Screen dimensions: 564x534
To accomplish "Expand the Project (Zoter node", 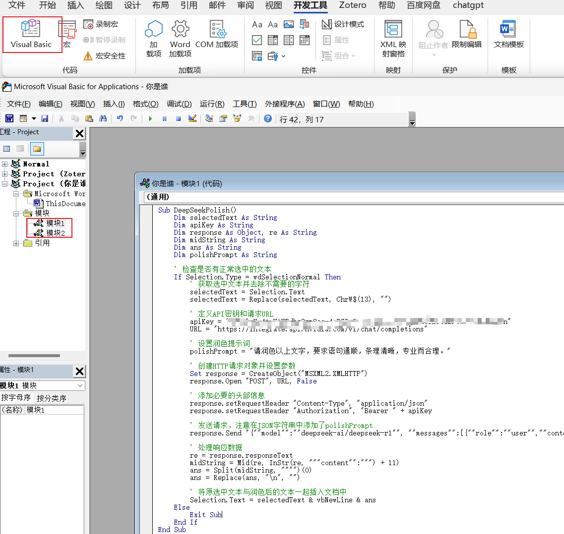I will 4,174.
